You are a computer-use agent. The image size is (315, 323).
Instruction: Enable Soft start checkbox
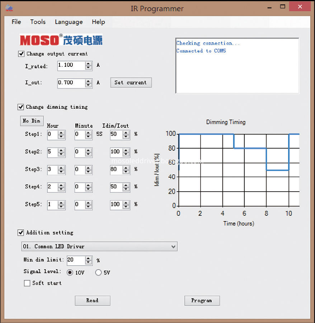[x=27, y=283]
